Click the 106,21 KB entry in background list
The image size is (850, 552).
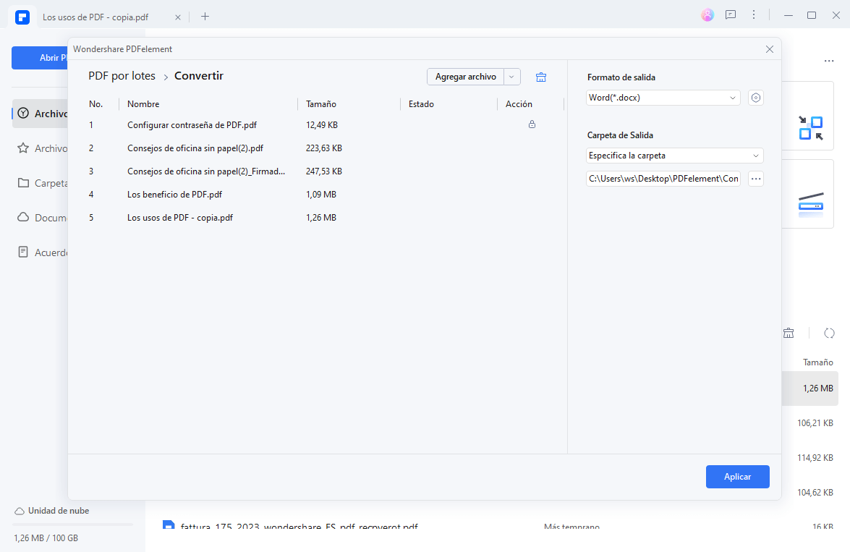point(815,423)
